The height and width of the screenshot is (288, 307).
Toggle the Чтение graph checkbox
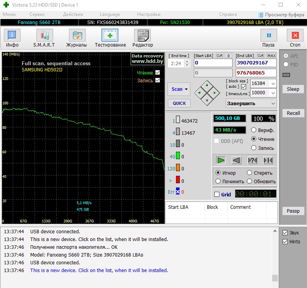[x=157, y=73]
